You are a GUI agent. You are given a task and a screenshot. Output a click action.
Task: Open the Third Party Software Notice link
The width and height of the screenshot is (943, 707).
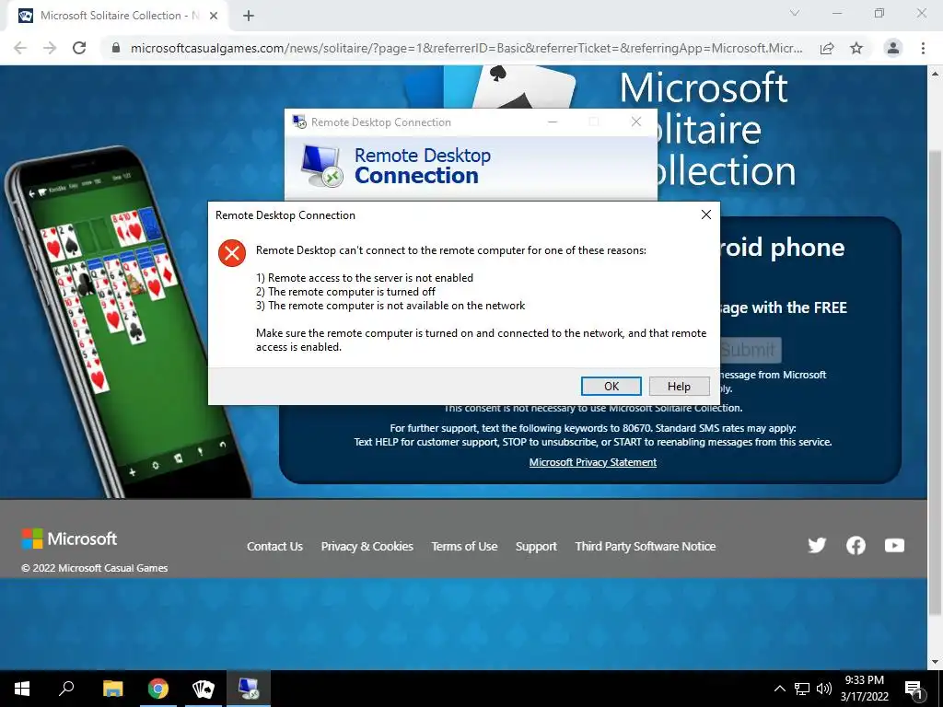[646, 547]
